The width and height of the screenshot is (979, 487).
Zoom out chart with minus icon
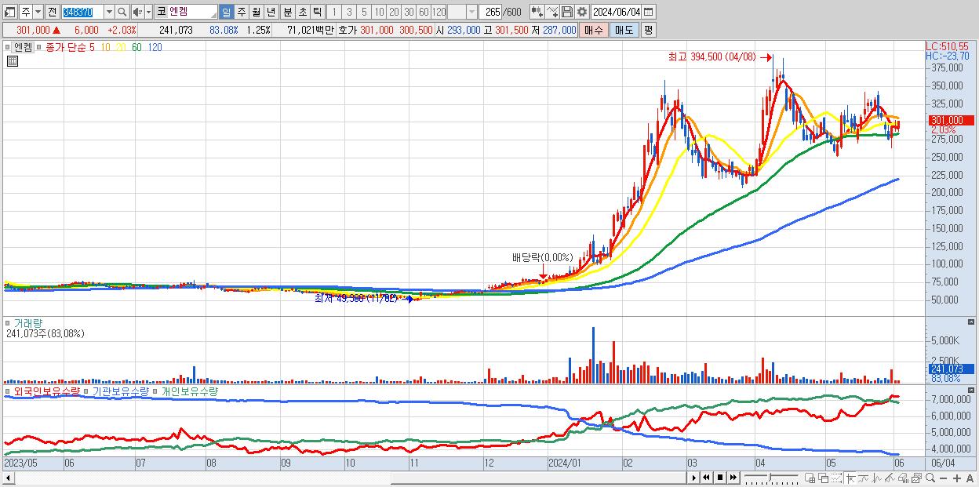pyautogui.click(x=943, y=478)
